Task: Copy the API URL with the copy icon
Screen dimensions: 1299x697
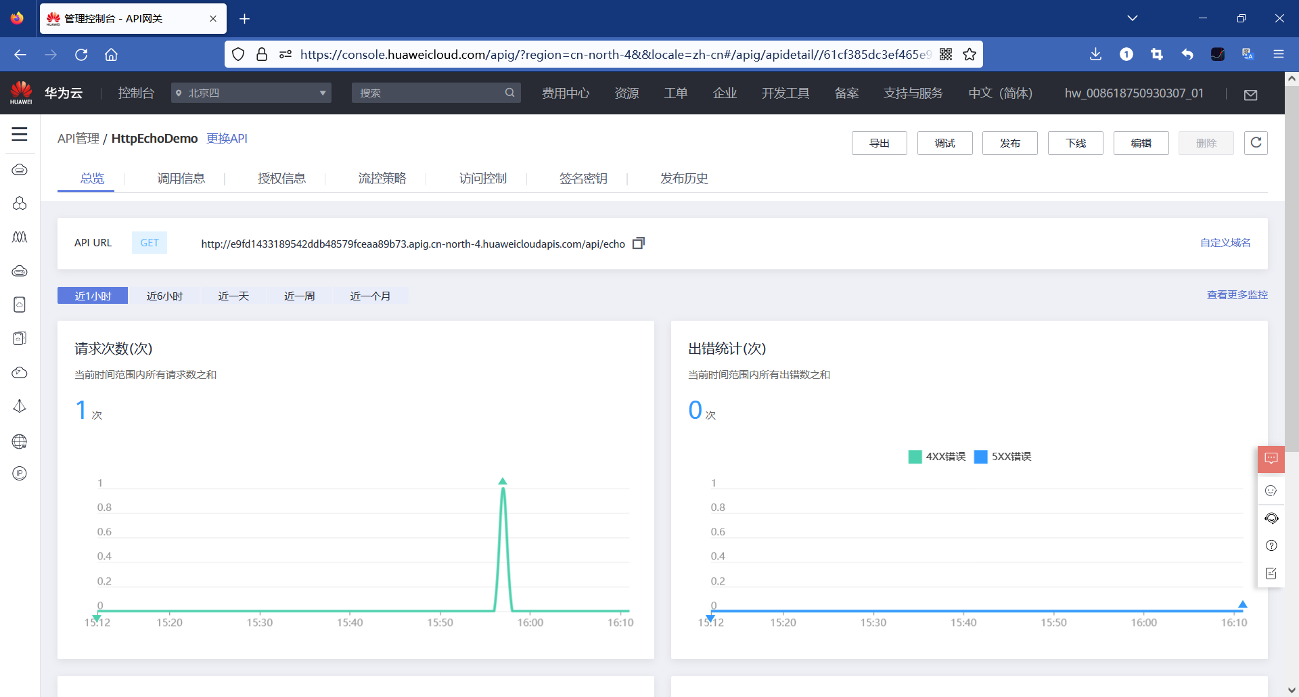Action: pyautogui.click(x=638, y=243)
